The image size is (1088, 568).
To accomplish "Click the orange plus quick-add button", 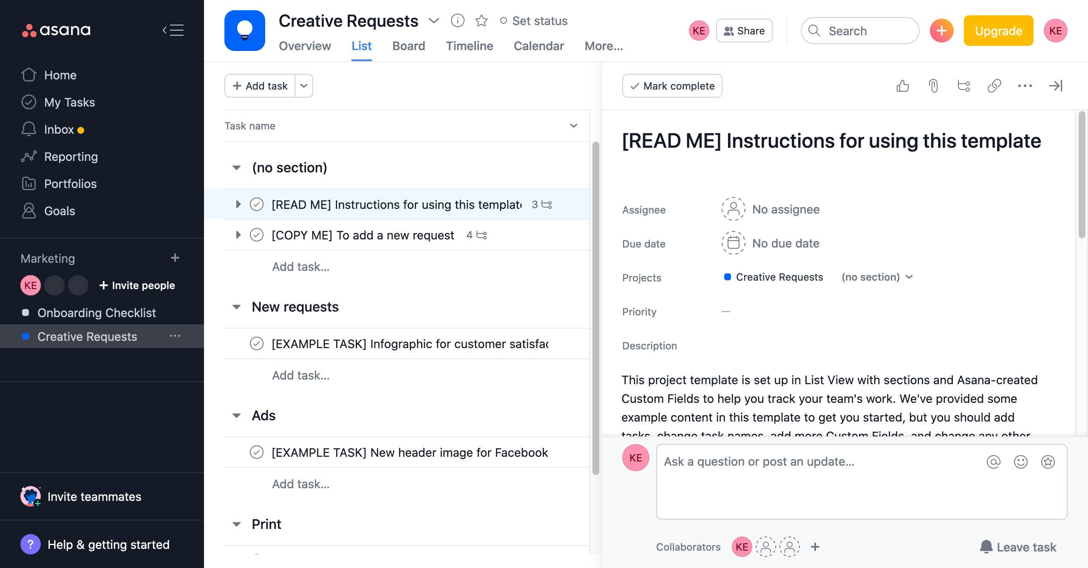I will pyautogui.click(x=941, y=31).
